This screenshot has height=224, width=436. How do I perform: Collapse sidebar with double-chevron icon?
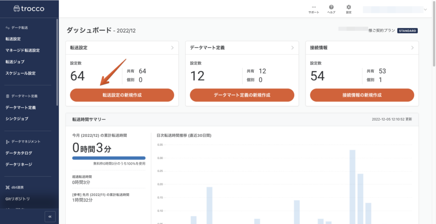coord(50,217)
